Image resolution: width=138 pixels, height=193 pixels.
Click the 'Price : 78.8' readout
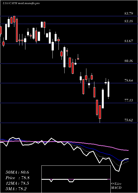click(x=17, y=178)
